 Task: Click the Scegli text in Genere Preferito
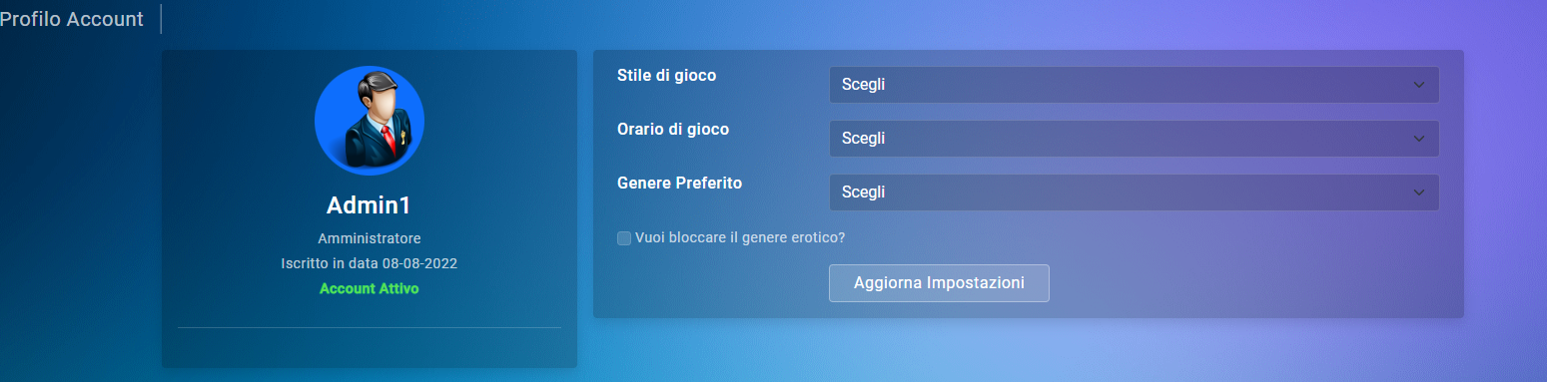(x=863, y=192)
